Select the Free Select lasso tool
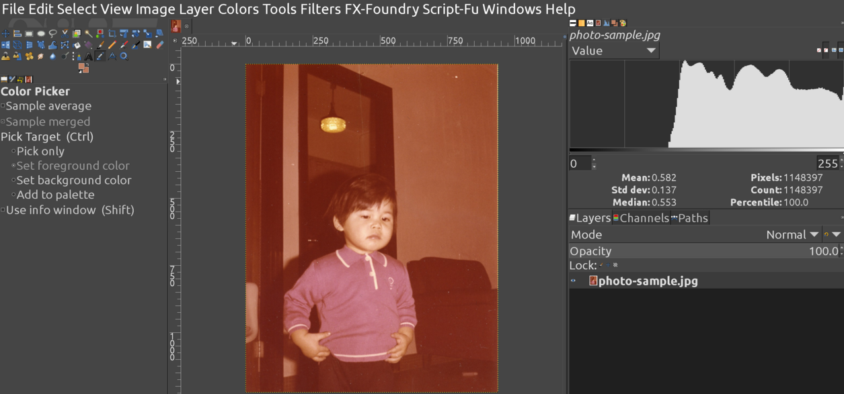Screen dimensions: 844x394 [x=52, y=34]
